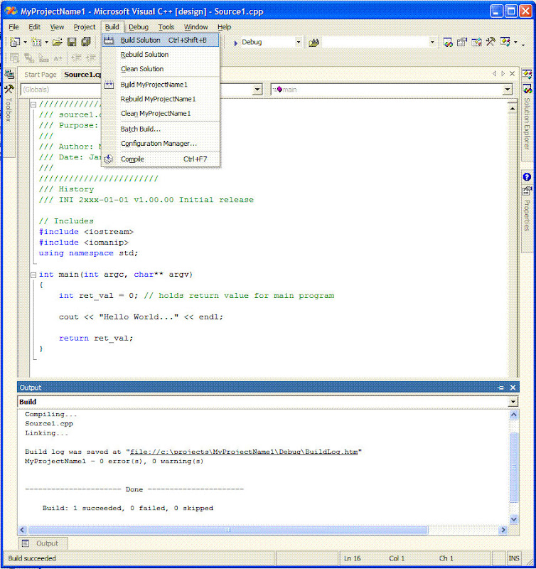
Task: Click the Build Solution menu entry icon
Action: [x=109, y=41]
